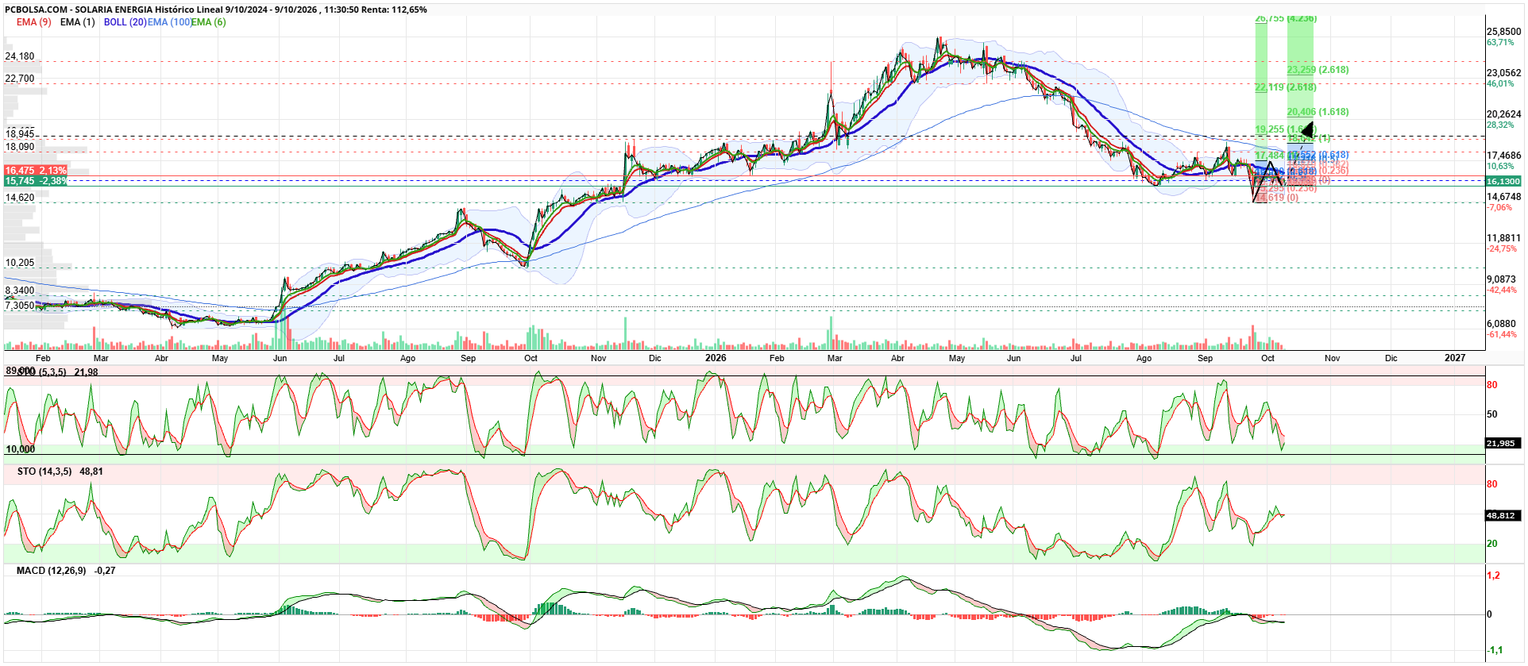Click the 2027 year label on the time axis
1528x666 pixels.
(x=1455, y=358)
